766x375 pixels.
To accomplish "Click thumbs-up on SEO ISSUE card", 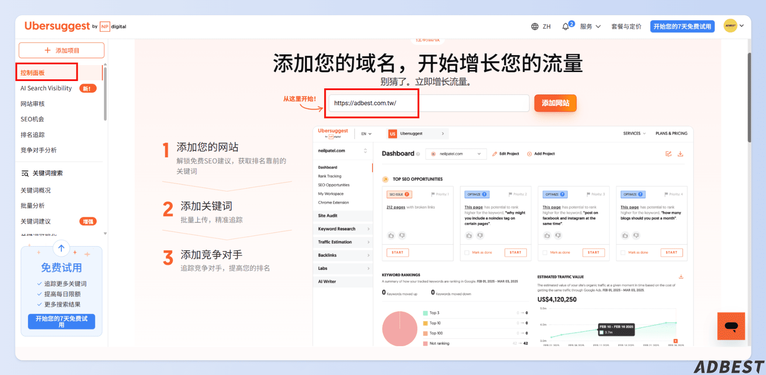I will click(x=391, y=235).
